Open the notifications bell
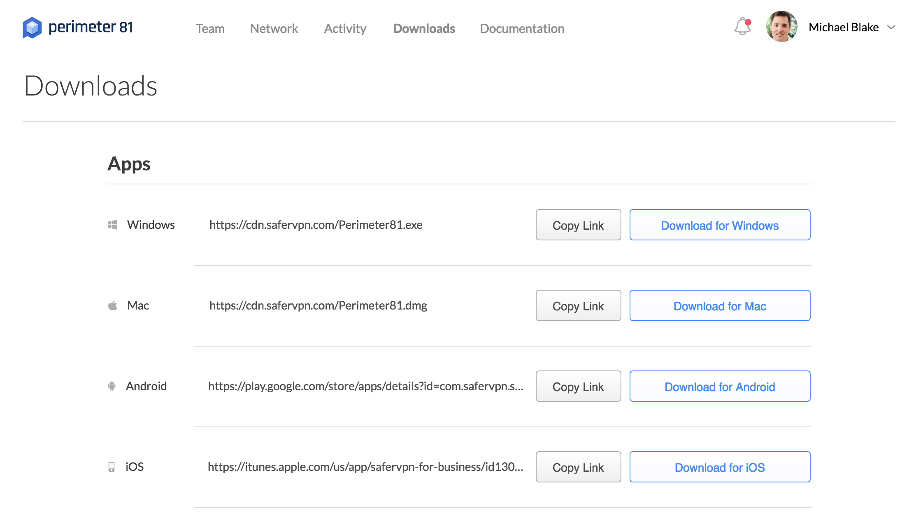 [x=742, y=27]
